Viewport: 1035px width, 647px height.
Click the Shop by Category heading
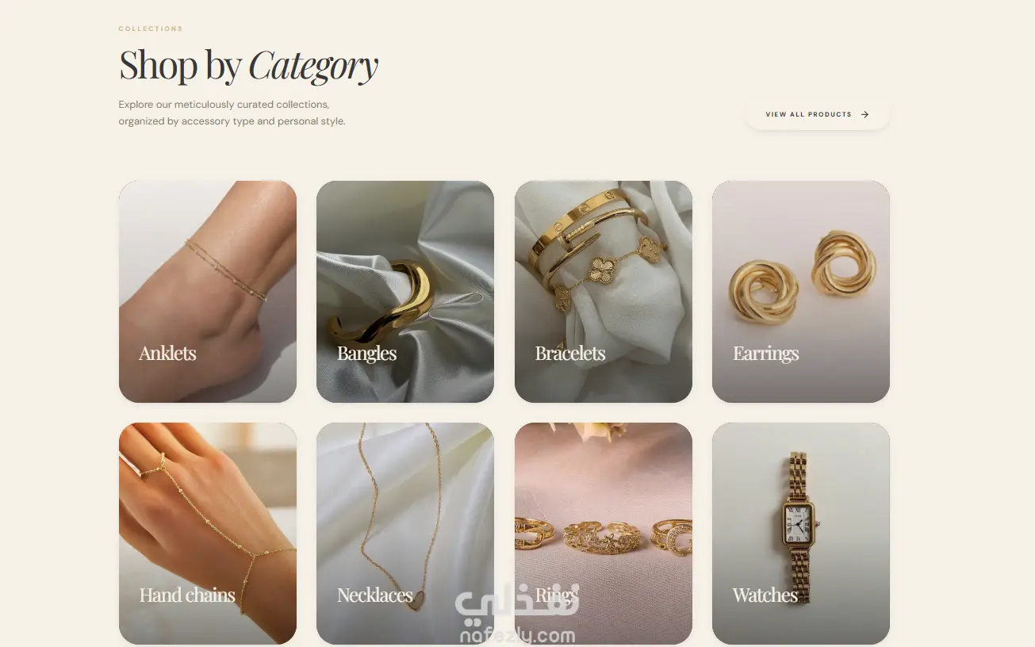click(248, 65)
